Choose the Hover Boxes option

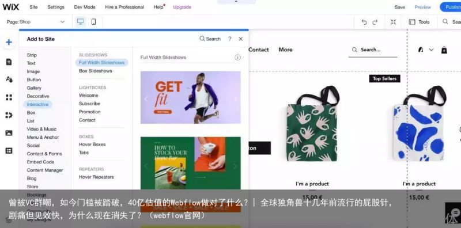pos(92,145)
